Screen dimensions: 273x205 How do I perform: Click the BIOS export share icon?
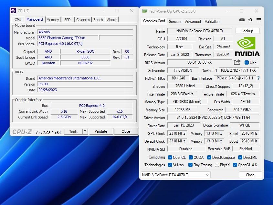tap(237, 62)
